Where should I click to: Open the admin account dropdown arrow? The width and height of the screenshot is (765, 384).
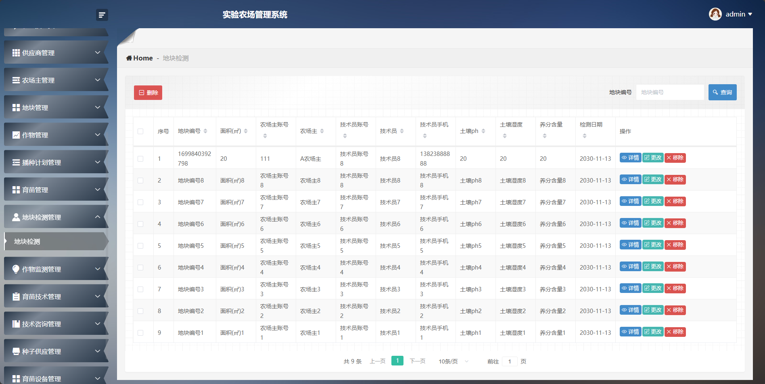[x=750, y=14]
